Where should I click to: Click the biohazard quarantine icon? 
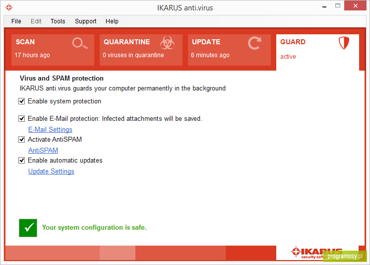(167, 43)
